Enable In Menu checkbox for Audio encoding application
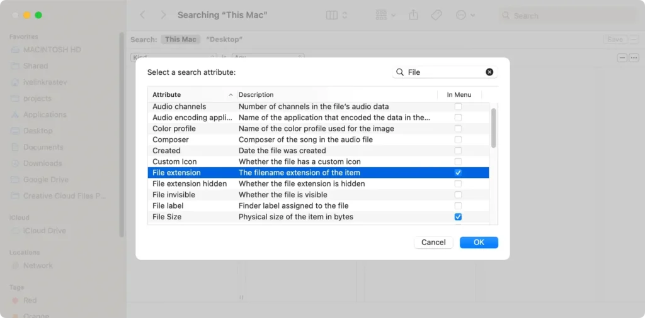Screen dimensions: 645x318 click(x=458, y=118)
